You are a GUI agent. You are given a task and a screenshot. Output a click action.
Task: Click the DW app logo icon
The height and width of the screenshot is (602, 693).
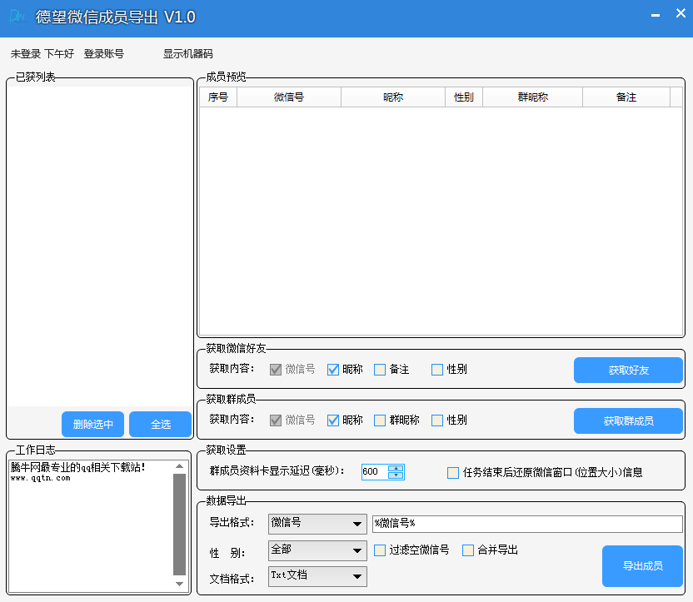[17, 17]
